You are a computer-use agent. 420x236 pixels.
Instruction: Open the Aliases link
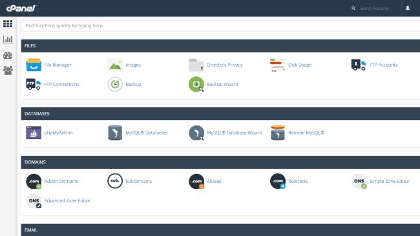(215, 181)
